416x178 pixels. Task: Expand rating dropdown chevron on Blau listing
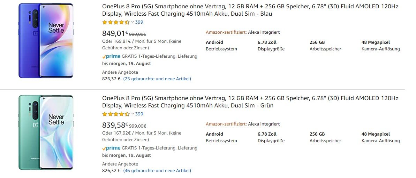click(133, 22)
